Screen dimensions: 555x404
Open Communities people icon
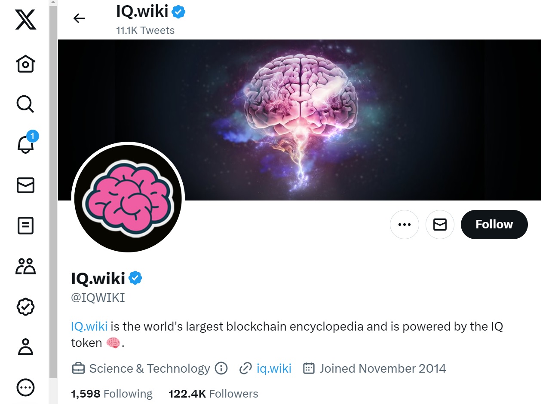click(25, 266)
